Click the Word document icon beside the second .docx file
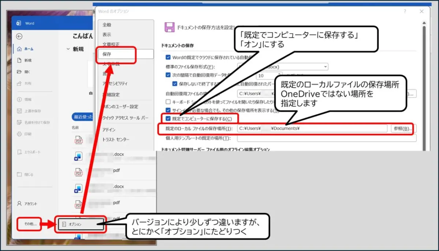439x251 pixels. [x=78, y=188]
